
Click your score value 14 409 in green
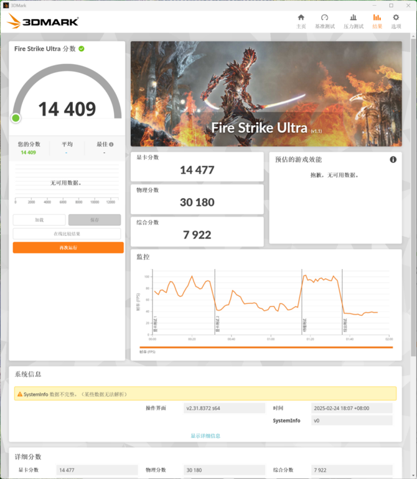29,153
